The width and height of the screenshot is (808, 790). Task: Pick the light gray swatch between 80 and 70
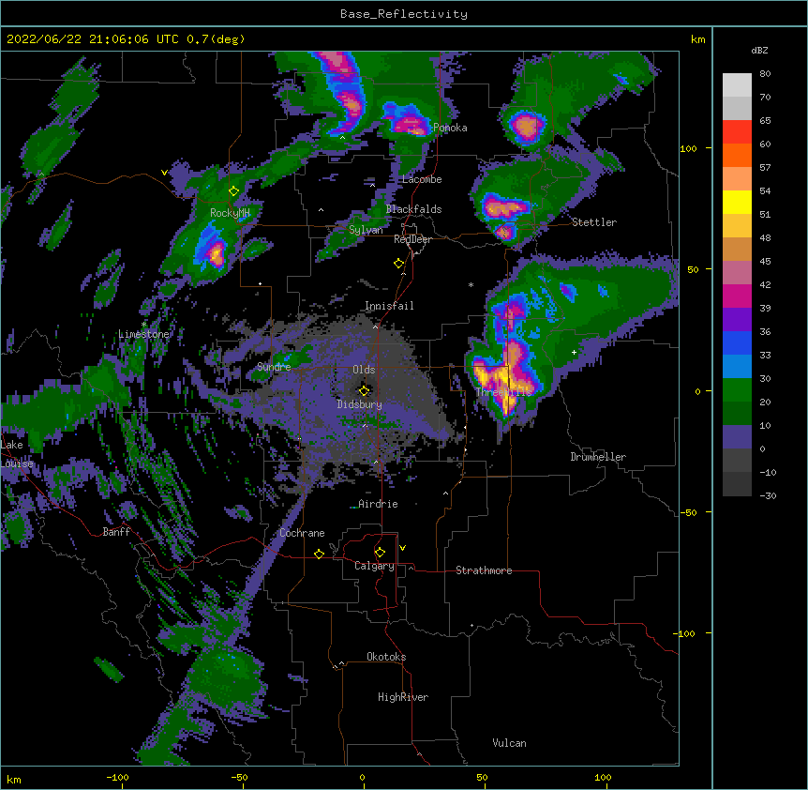(x=737, y=85)
